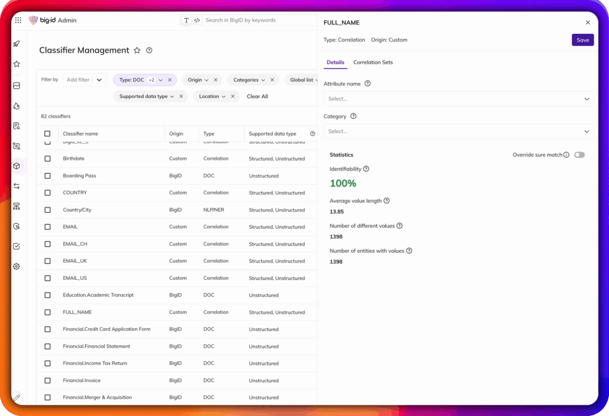Click info icon next to Attribute name

click(368, 84)
